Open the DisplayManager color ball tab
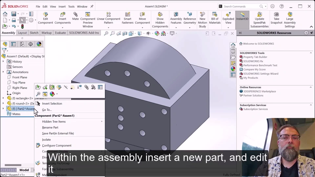This screenshot has height=177, width=315. [x=39, y=44]
